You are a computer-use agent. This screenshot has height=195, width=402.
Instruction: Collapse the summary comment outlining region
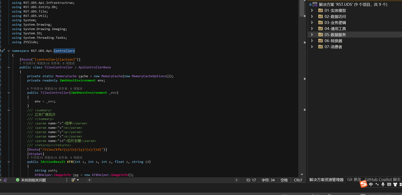(x=9, y=110)
